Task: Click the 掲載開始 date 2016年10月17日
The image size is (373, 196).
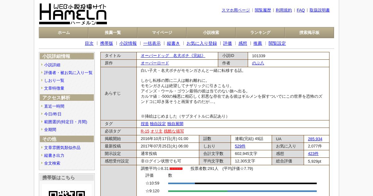Action: [164, 139]
